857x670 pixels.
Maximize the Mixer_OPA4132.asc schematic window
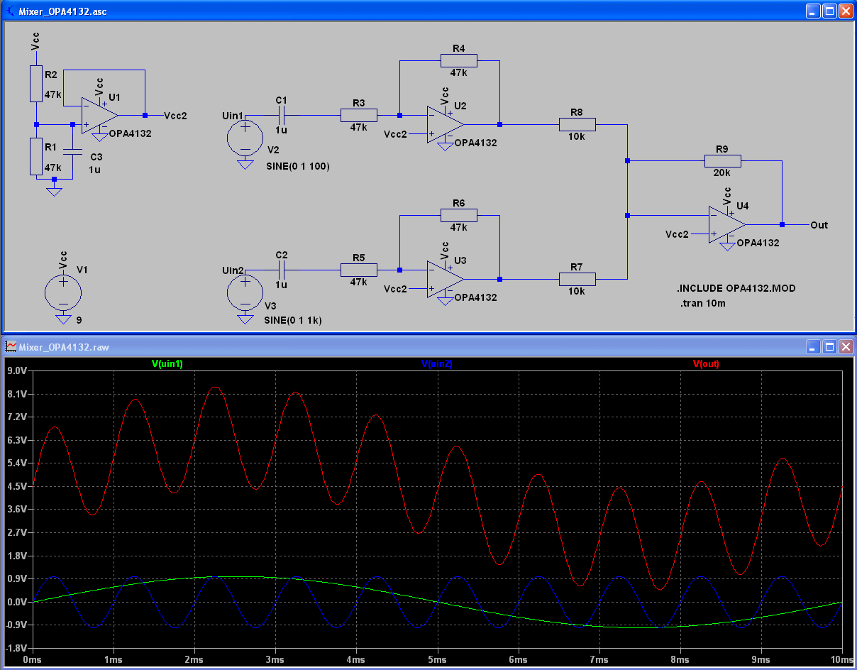pyautogui.click(x=829, y=12)
